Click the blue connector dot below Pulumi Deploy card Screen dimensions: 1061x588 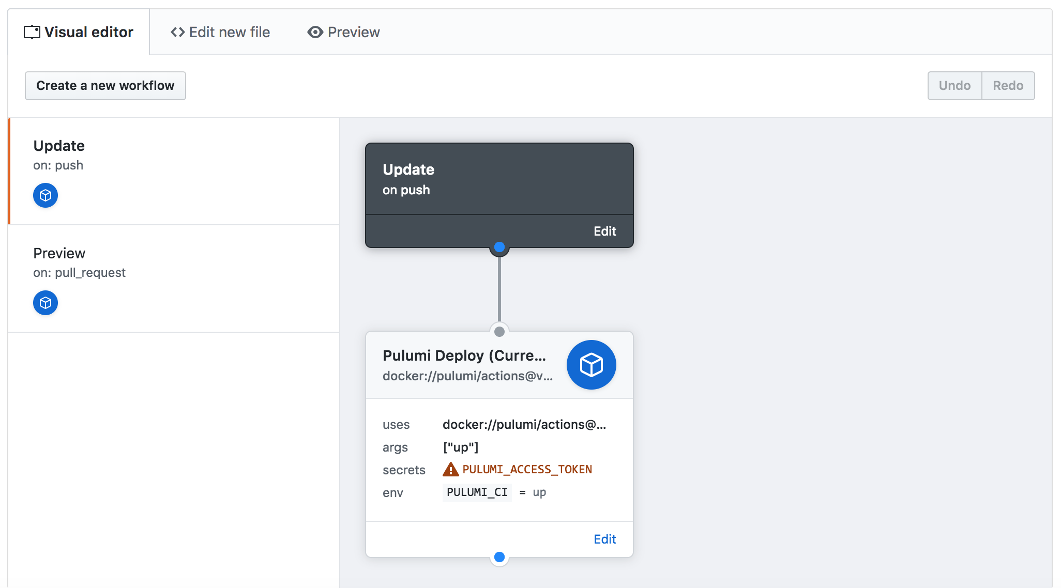click(x=499, y=557)
